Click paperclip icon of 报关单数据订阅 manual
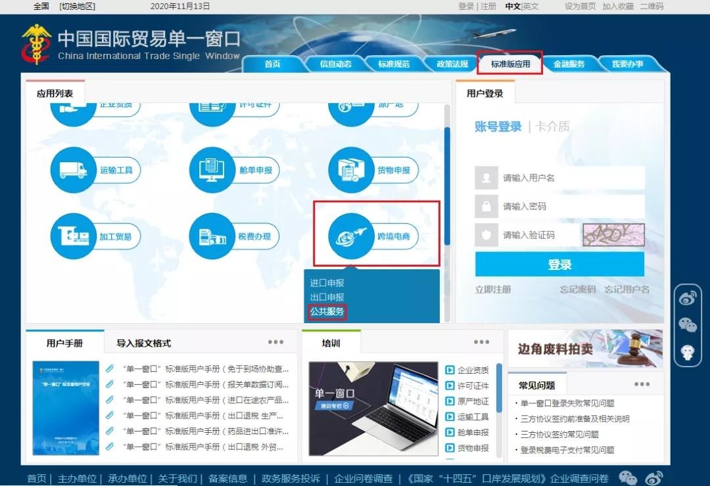Viewport: 710px width, 486px height. tap(110, 384)
